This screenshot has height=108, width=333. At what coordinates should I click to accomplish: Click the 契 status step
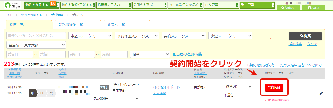pyautogui.click(x=51, y=93)
